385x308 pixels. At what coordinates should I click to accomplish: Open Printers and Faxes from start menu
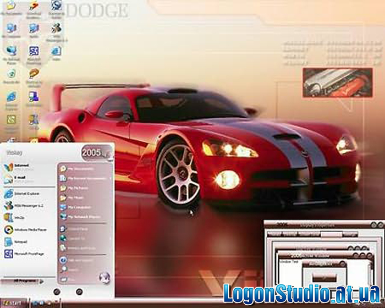point(78,248)
